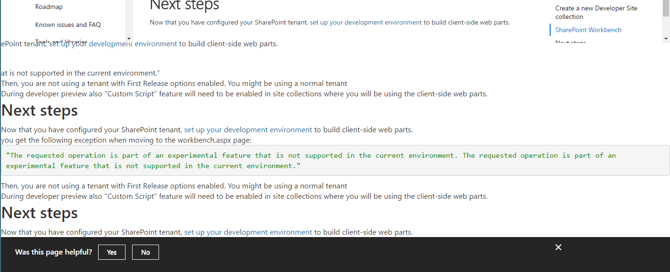Select SharePoint Workbench in page outline

click(588, 30)
